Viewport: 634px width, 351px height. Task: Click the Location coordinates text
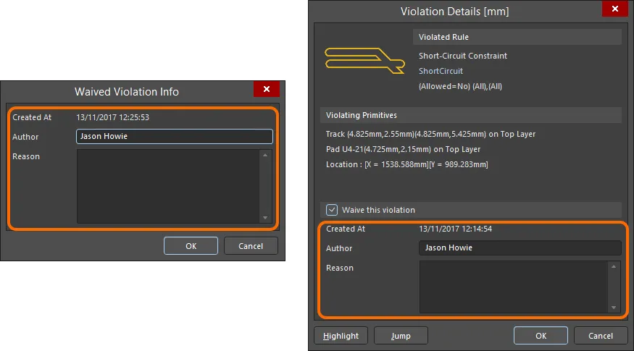pos(406,164)
